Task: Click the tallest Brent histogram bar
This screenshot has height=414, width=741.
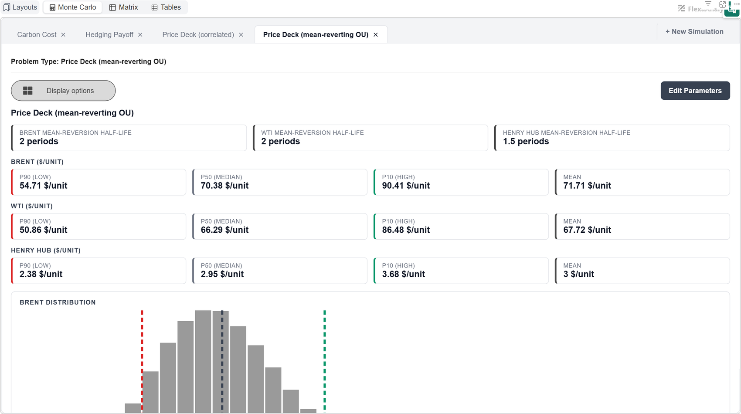Action: coord(203,362)
